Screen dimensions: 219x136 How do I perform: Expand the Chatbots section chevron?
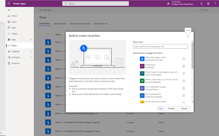pyautogui.click(x=31, y=51)
